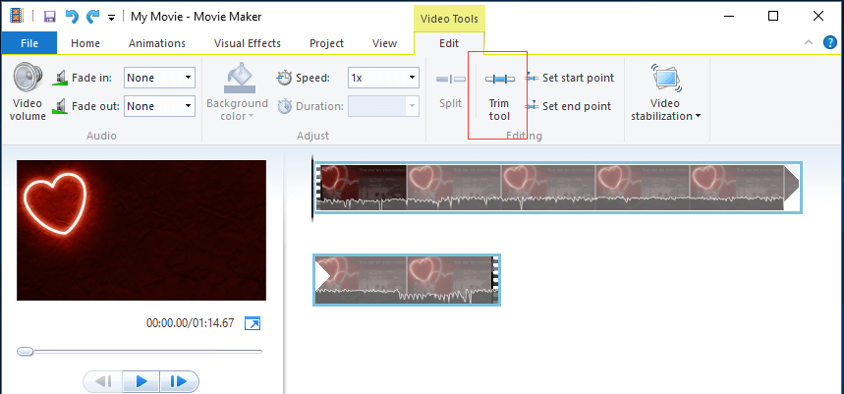Open the Help question mark icon
Screen dimensions: 844x394
[827, 43]
